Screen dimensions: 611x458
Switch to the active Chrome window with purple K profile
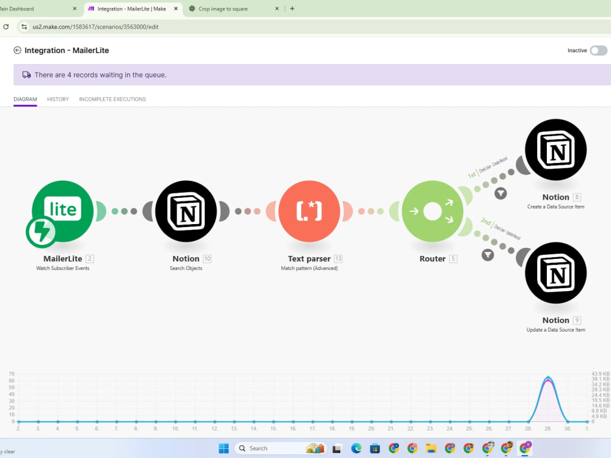(x=525, y=448)
